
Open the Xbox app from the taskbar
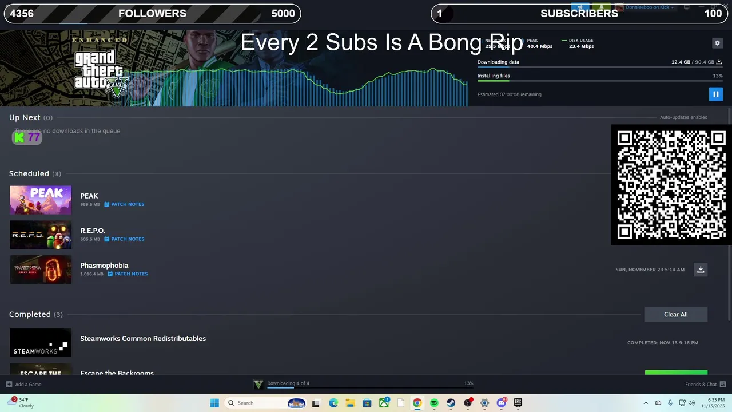(384, 403)
